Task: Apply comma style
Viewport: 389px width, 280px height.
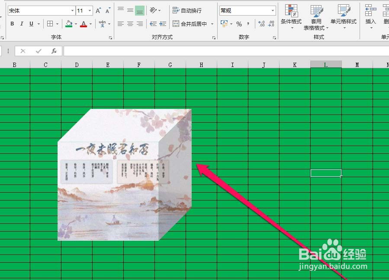Action: coord(248,24)
